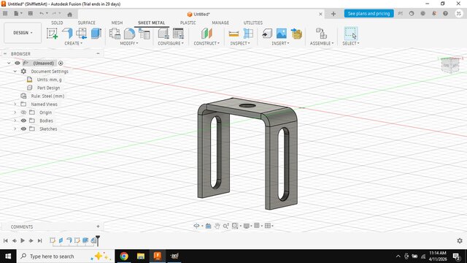Activate the root component radio button
The height and width of the screenshot is (263, 467).
61,63
